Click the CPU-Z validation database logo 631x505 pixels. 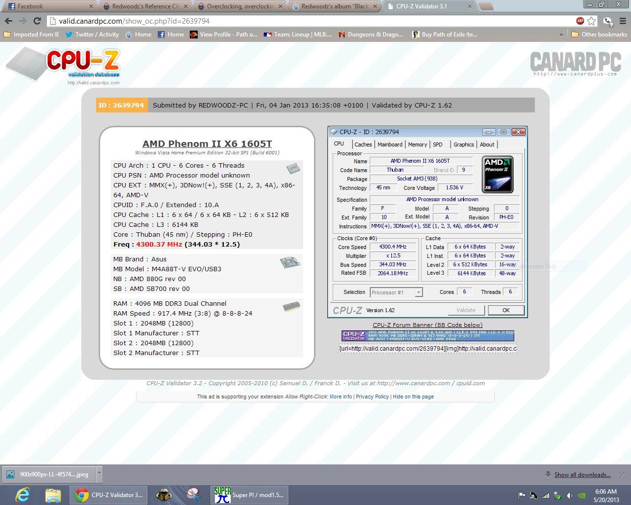(64, 66)
